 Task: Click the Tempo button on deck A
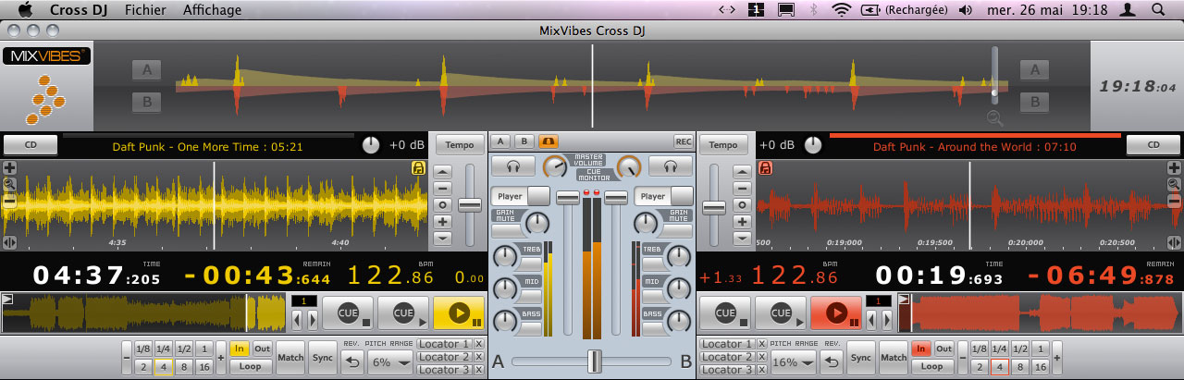460,145
